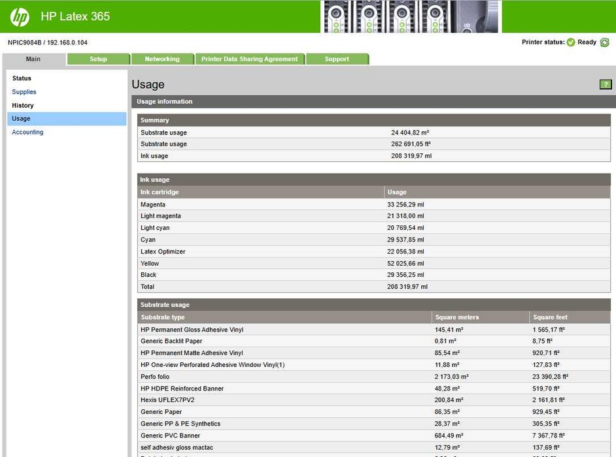Select the 145,41 m² value
The image size is (616, 457).
click(449, 330)
